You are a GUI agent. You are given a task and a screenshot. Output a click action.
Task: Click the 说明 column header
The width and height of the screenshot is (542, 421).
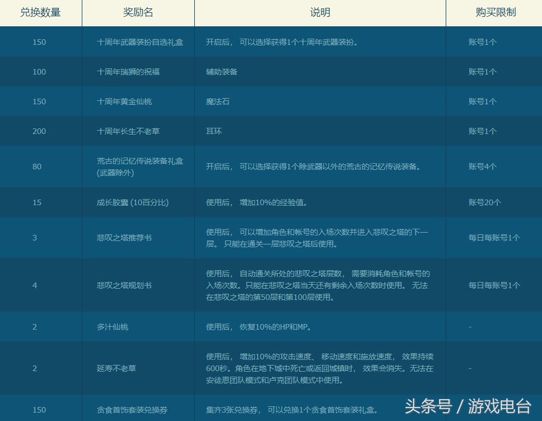tap(320, 12)
